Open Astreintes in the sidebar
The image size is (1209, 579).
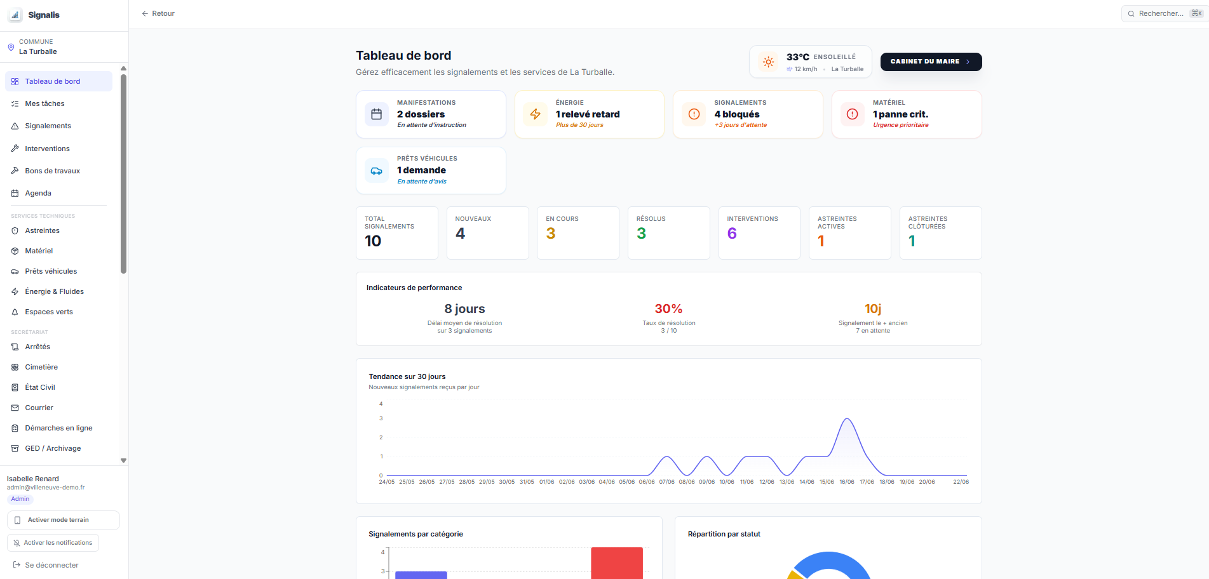[58, 230]
